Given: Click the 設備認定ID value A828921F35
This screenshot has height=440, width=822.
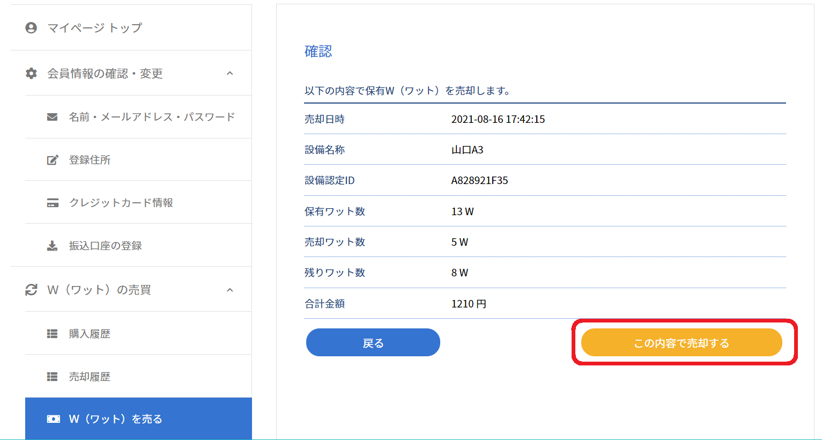Looking at the screenshot, I should [479, 180].
